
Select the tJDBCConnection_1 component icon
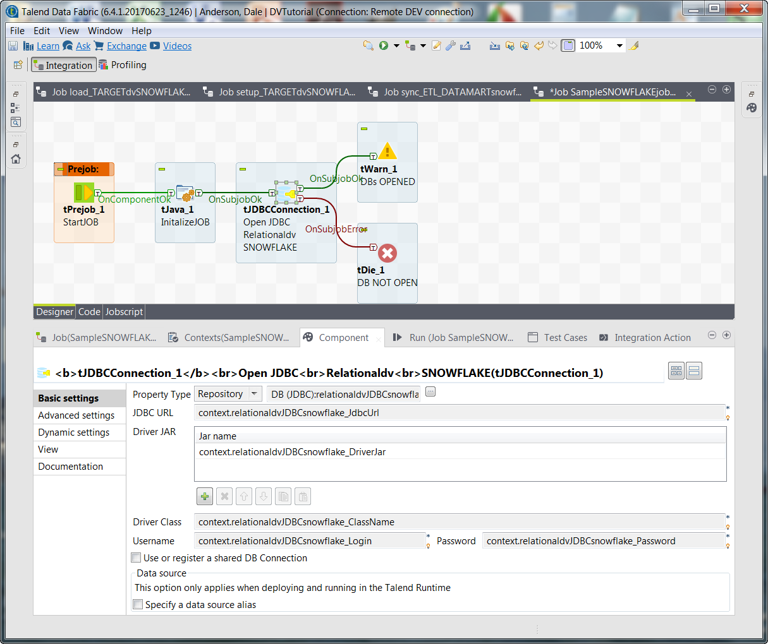286,193
